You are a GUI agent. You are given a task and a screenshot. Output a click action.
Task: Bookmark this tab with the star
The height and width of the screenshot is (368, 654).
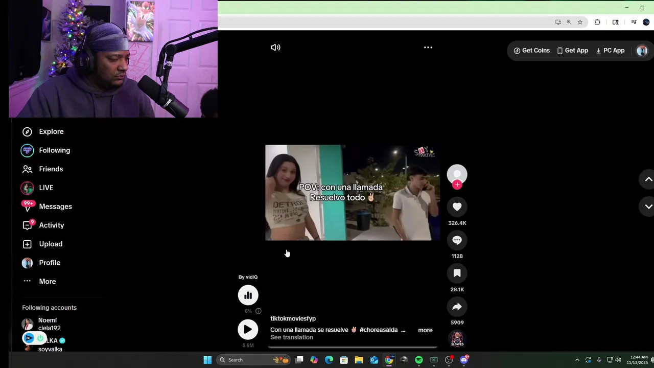point(580,22)
